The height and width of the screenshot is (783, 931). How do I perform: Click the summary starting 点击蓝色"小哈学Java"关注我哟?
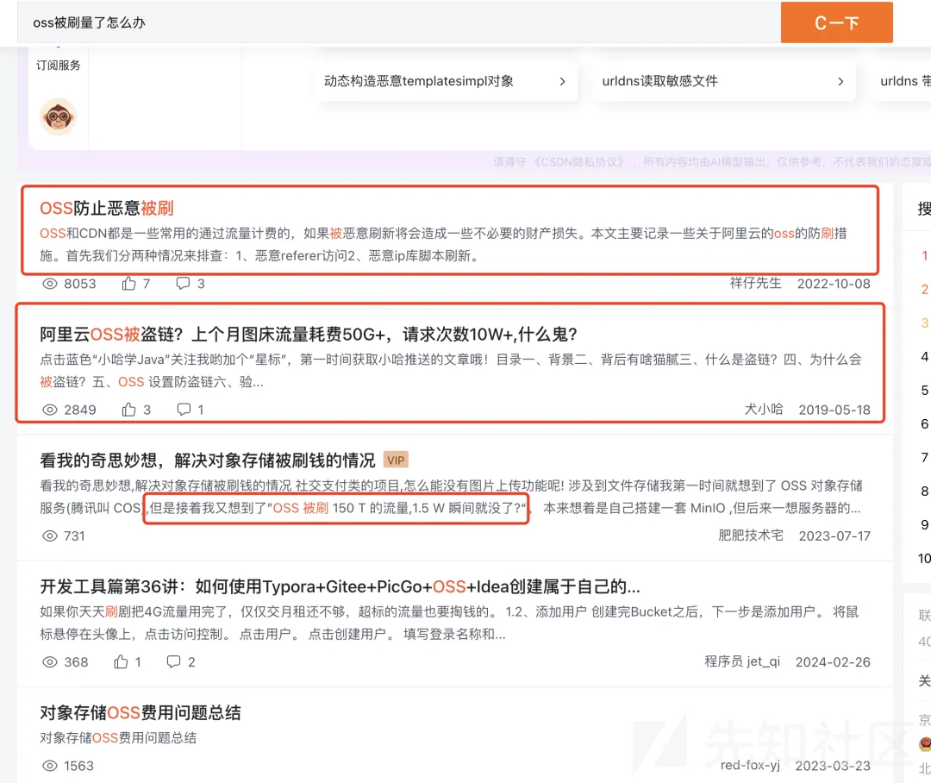coord(451,371)
